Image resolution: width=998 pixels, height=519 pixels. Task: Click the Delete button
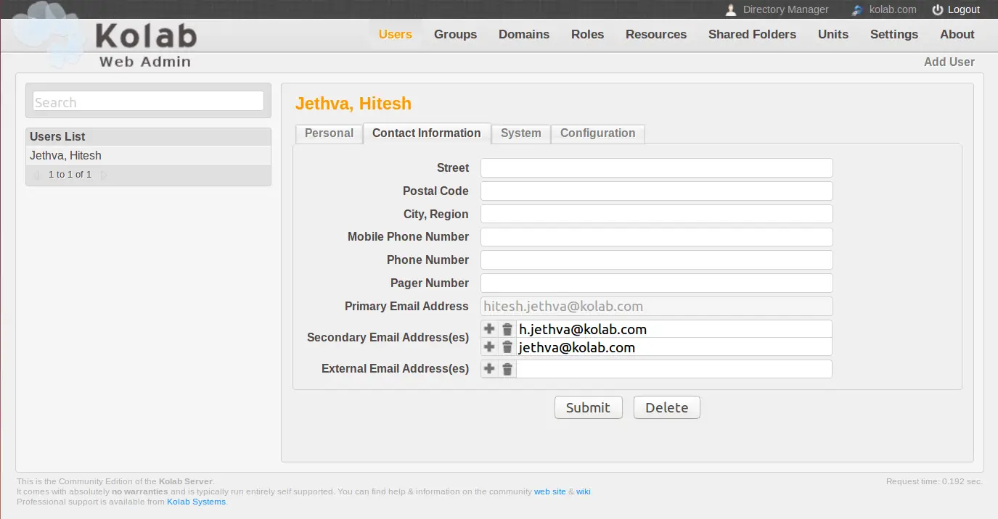pyautogui.click(x=666, y=407)
